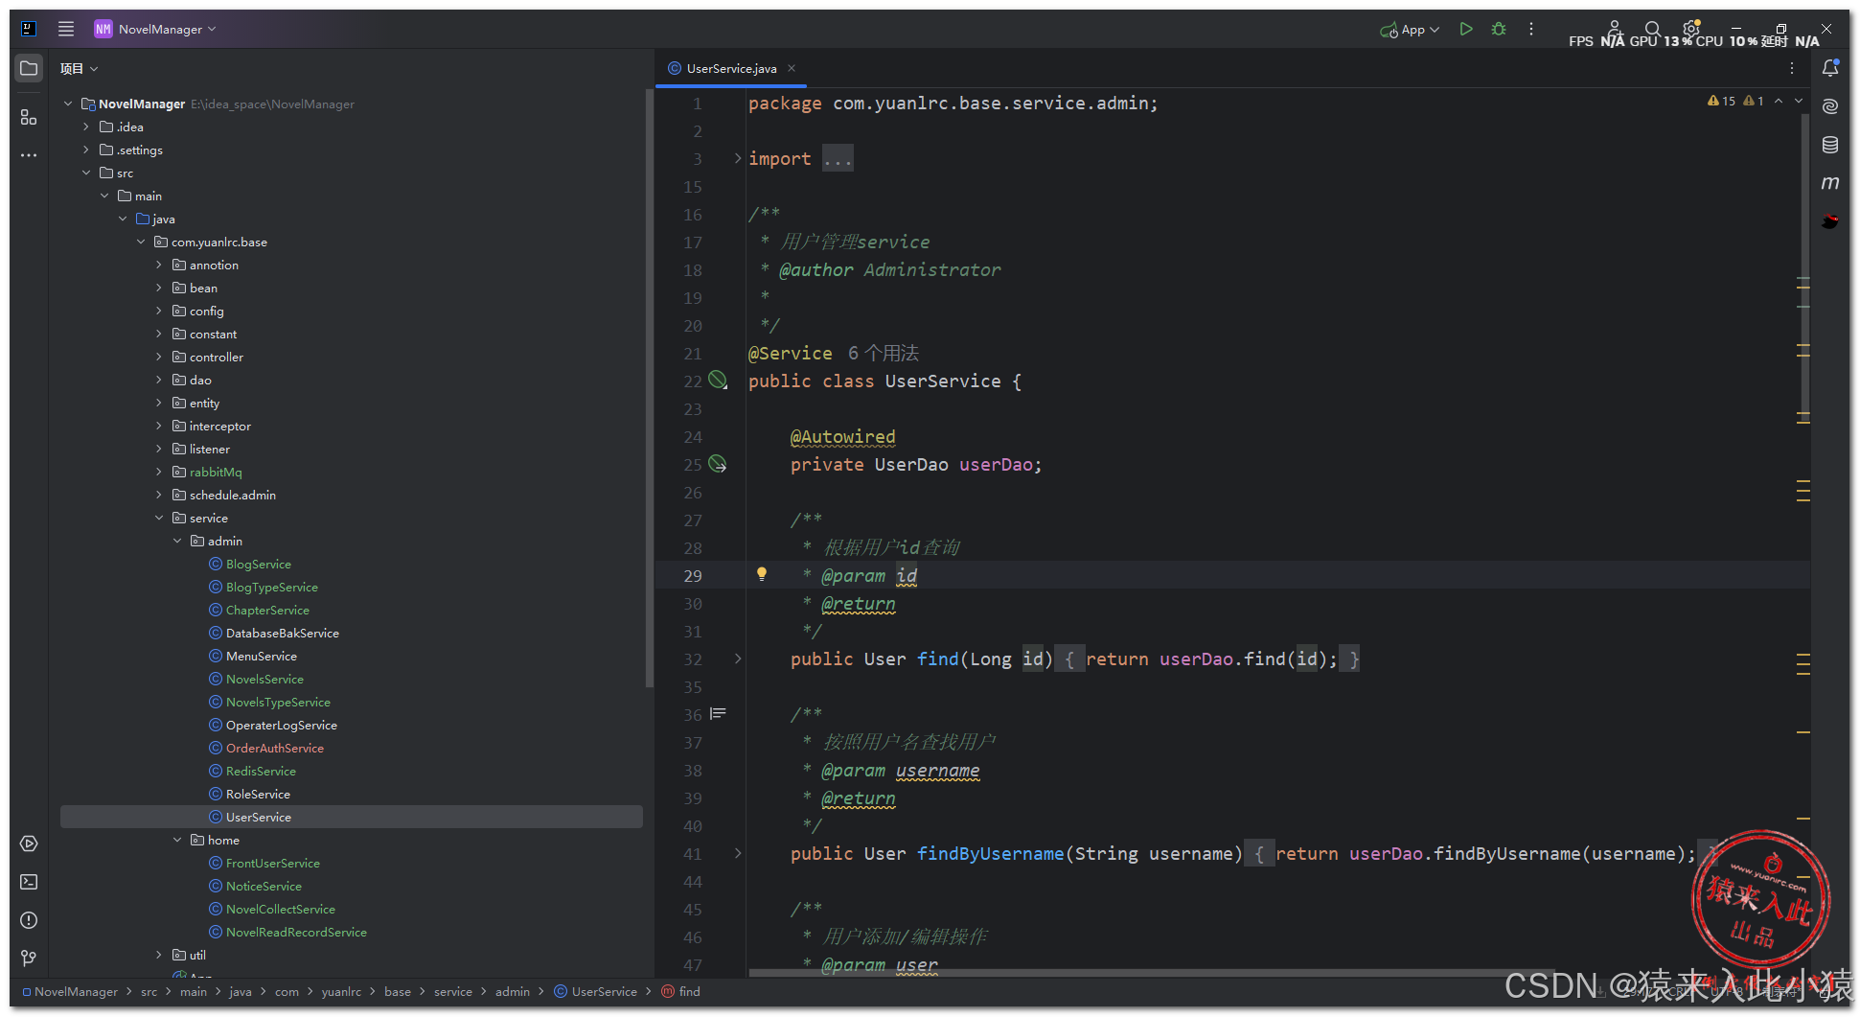Viewport: 1860px width, 1017px height.
Task: Select OrderAuthService in the tree
Action: (x=274, y=748)
